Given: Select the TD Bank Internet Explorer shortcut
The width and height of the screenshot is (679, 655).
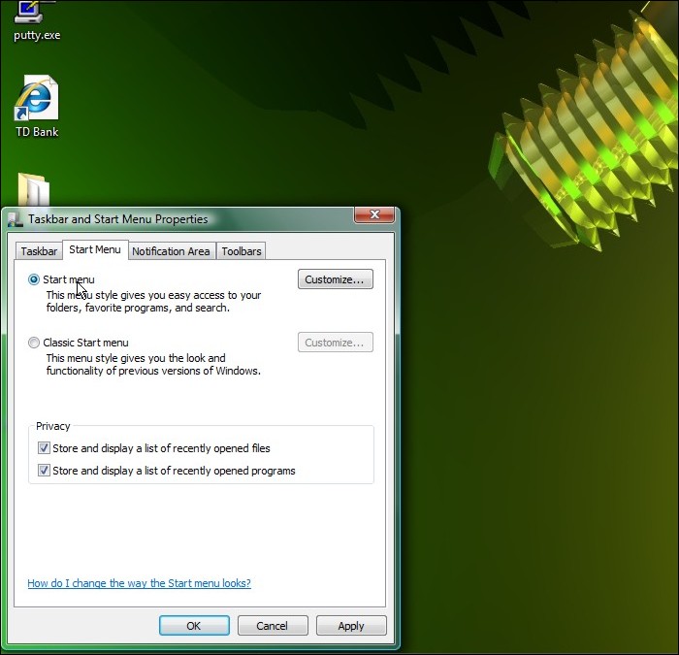Looking at the screenshot, I should (36, 102).
